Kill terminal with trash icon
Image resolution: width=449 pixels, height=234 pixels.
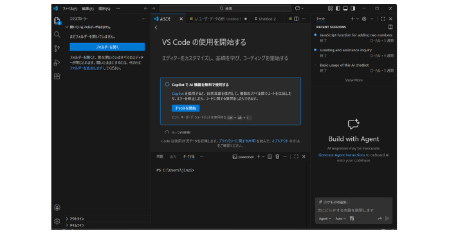pos(277,156)
